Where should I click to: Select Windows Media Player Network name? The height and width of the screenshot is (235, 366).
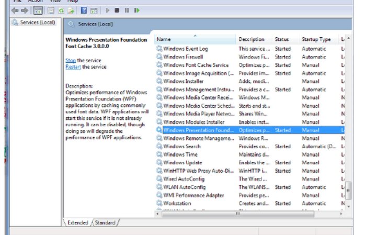tap(199, 114)
